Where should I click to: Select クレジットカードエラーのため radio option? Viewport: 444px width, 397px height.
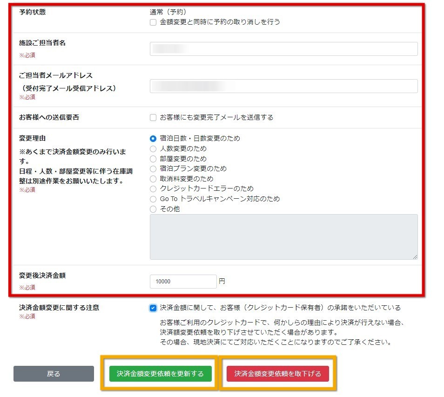tap(153, 189)
